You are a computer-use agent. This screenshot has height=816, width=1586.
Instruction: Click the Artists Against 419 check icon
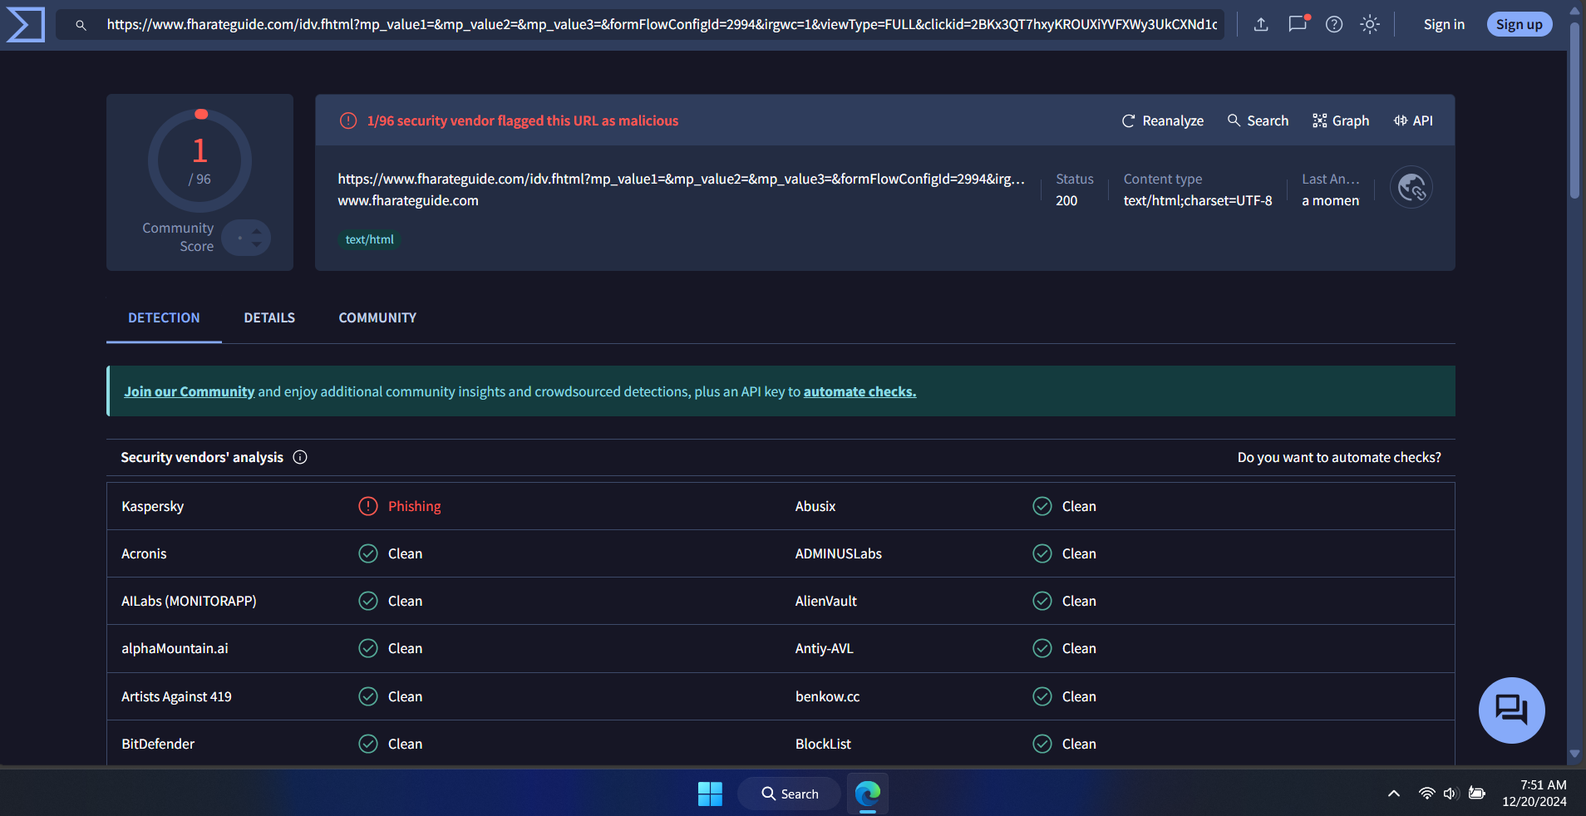coord(367,696)
